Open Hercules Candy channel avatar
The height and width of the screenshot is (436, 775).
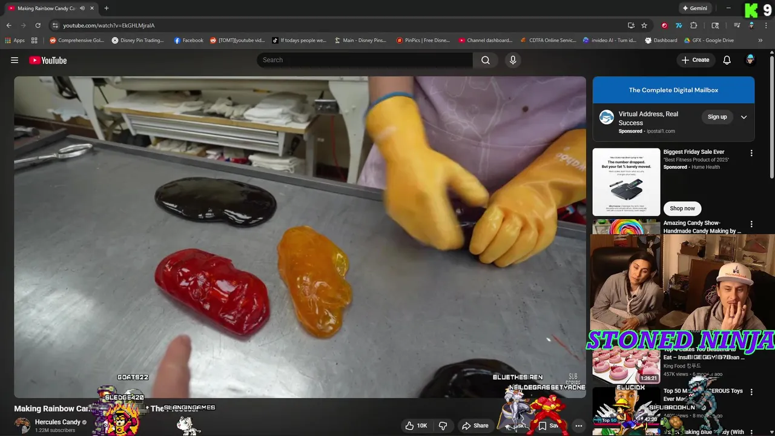point(22,425)
